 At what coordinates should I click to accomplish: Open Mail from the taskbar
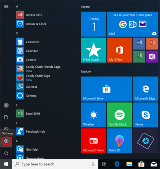154,164
